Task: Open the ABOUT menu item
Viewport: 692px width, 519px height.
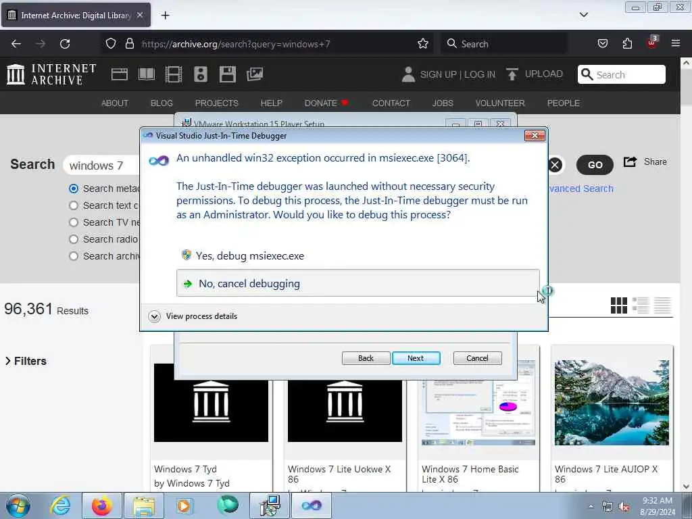Action: [115, 103]
